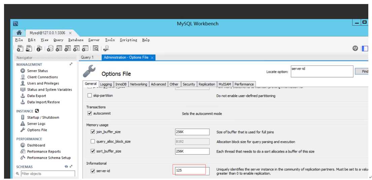
Task: Open the View menu
Action: click(x=44, y=40)
